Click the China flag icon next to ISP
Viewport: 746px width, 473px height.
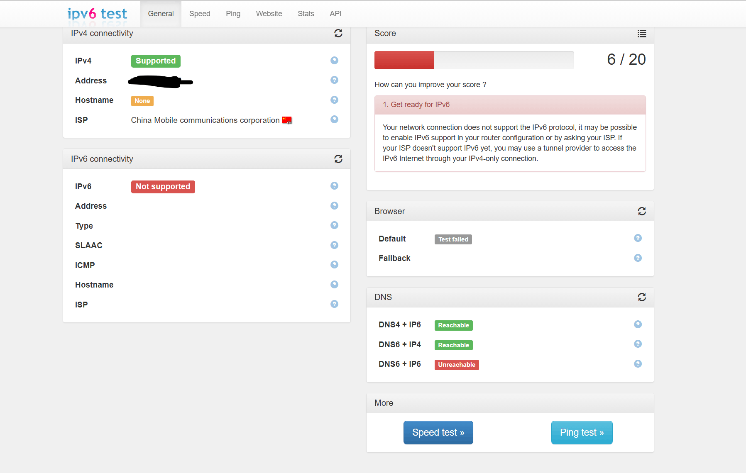tap(287, 120)
